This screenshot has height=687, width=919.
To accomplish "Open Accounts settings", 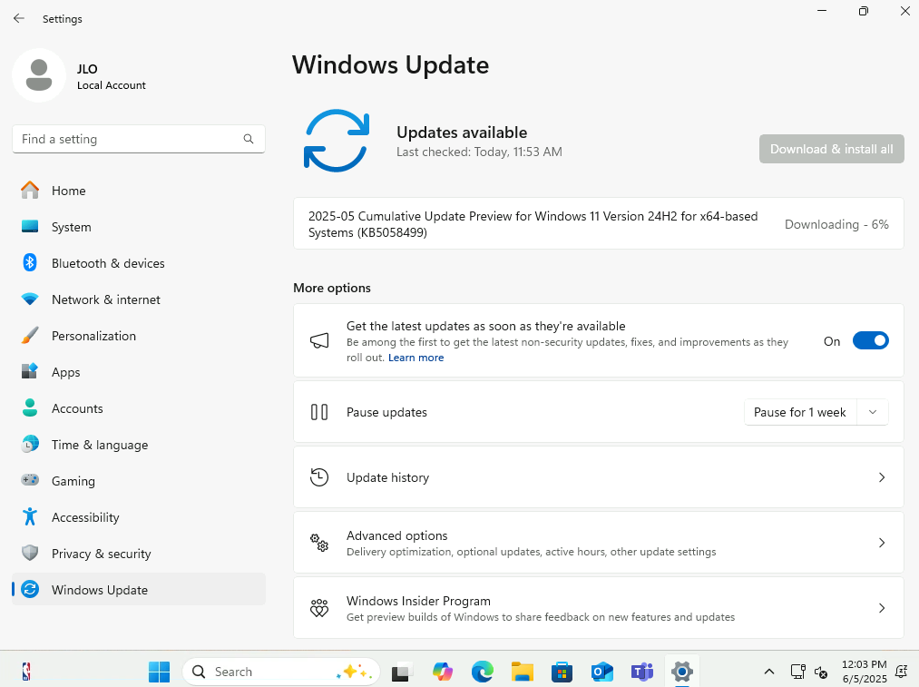I will [x=138, y=408].
